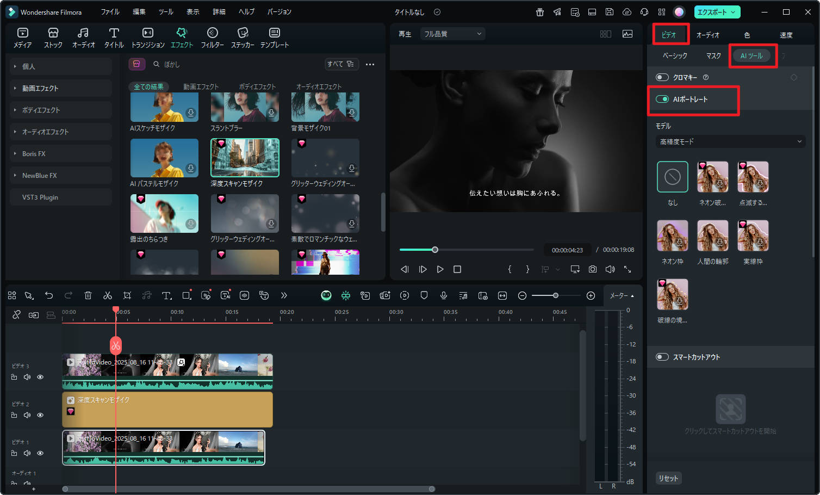Image resolution: width=820 pixels, height=495 pixels.
Task: Zoom in the timeline with plus icon
Action: coord(591,295)
